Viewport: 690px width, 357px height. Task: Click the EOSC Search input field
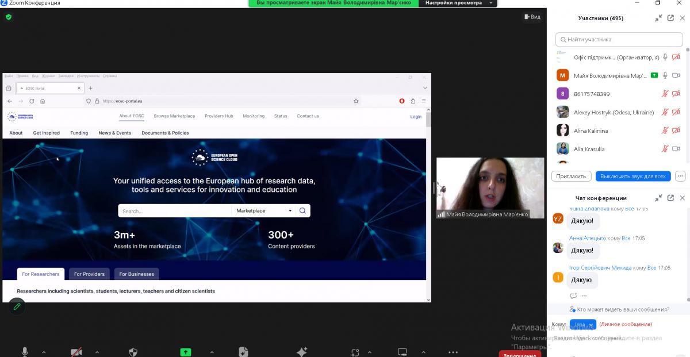(x=175, y=210)
